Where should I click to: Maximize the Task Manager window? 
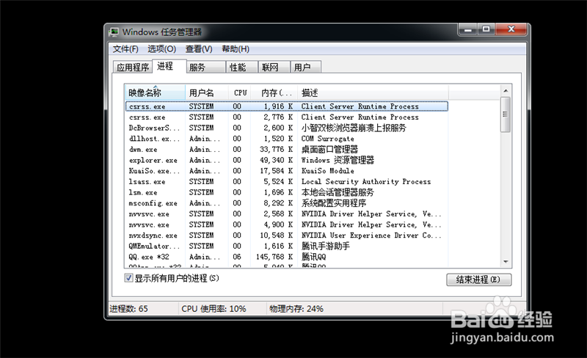486,29
